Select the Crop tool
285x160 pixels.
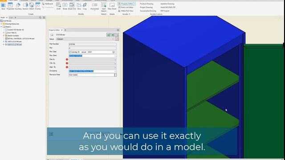85,6
